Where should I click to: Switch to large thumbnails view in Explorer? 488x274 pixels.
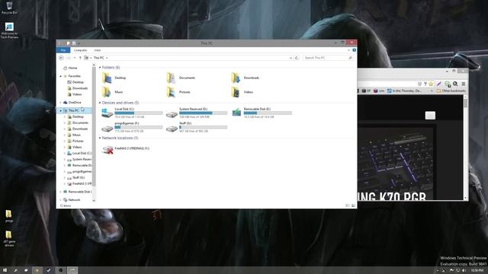[x=353, y=205]
